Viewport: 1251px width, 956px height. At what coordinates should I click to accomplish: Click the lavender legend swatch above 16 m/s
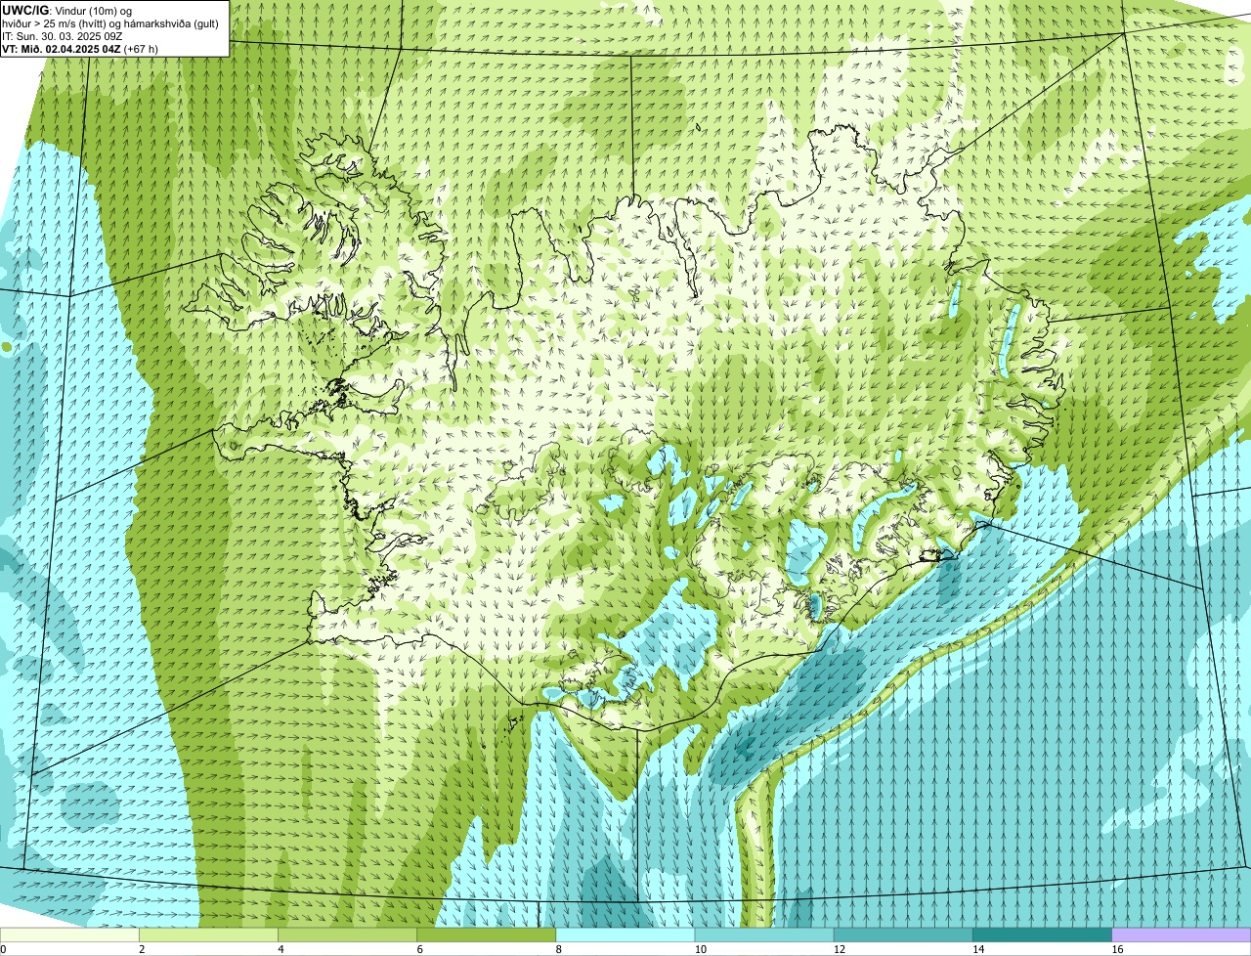(x=1182, y=934)
